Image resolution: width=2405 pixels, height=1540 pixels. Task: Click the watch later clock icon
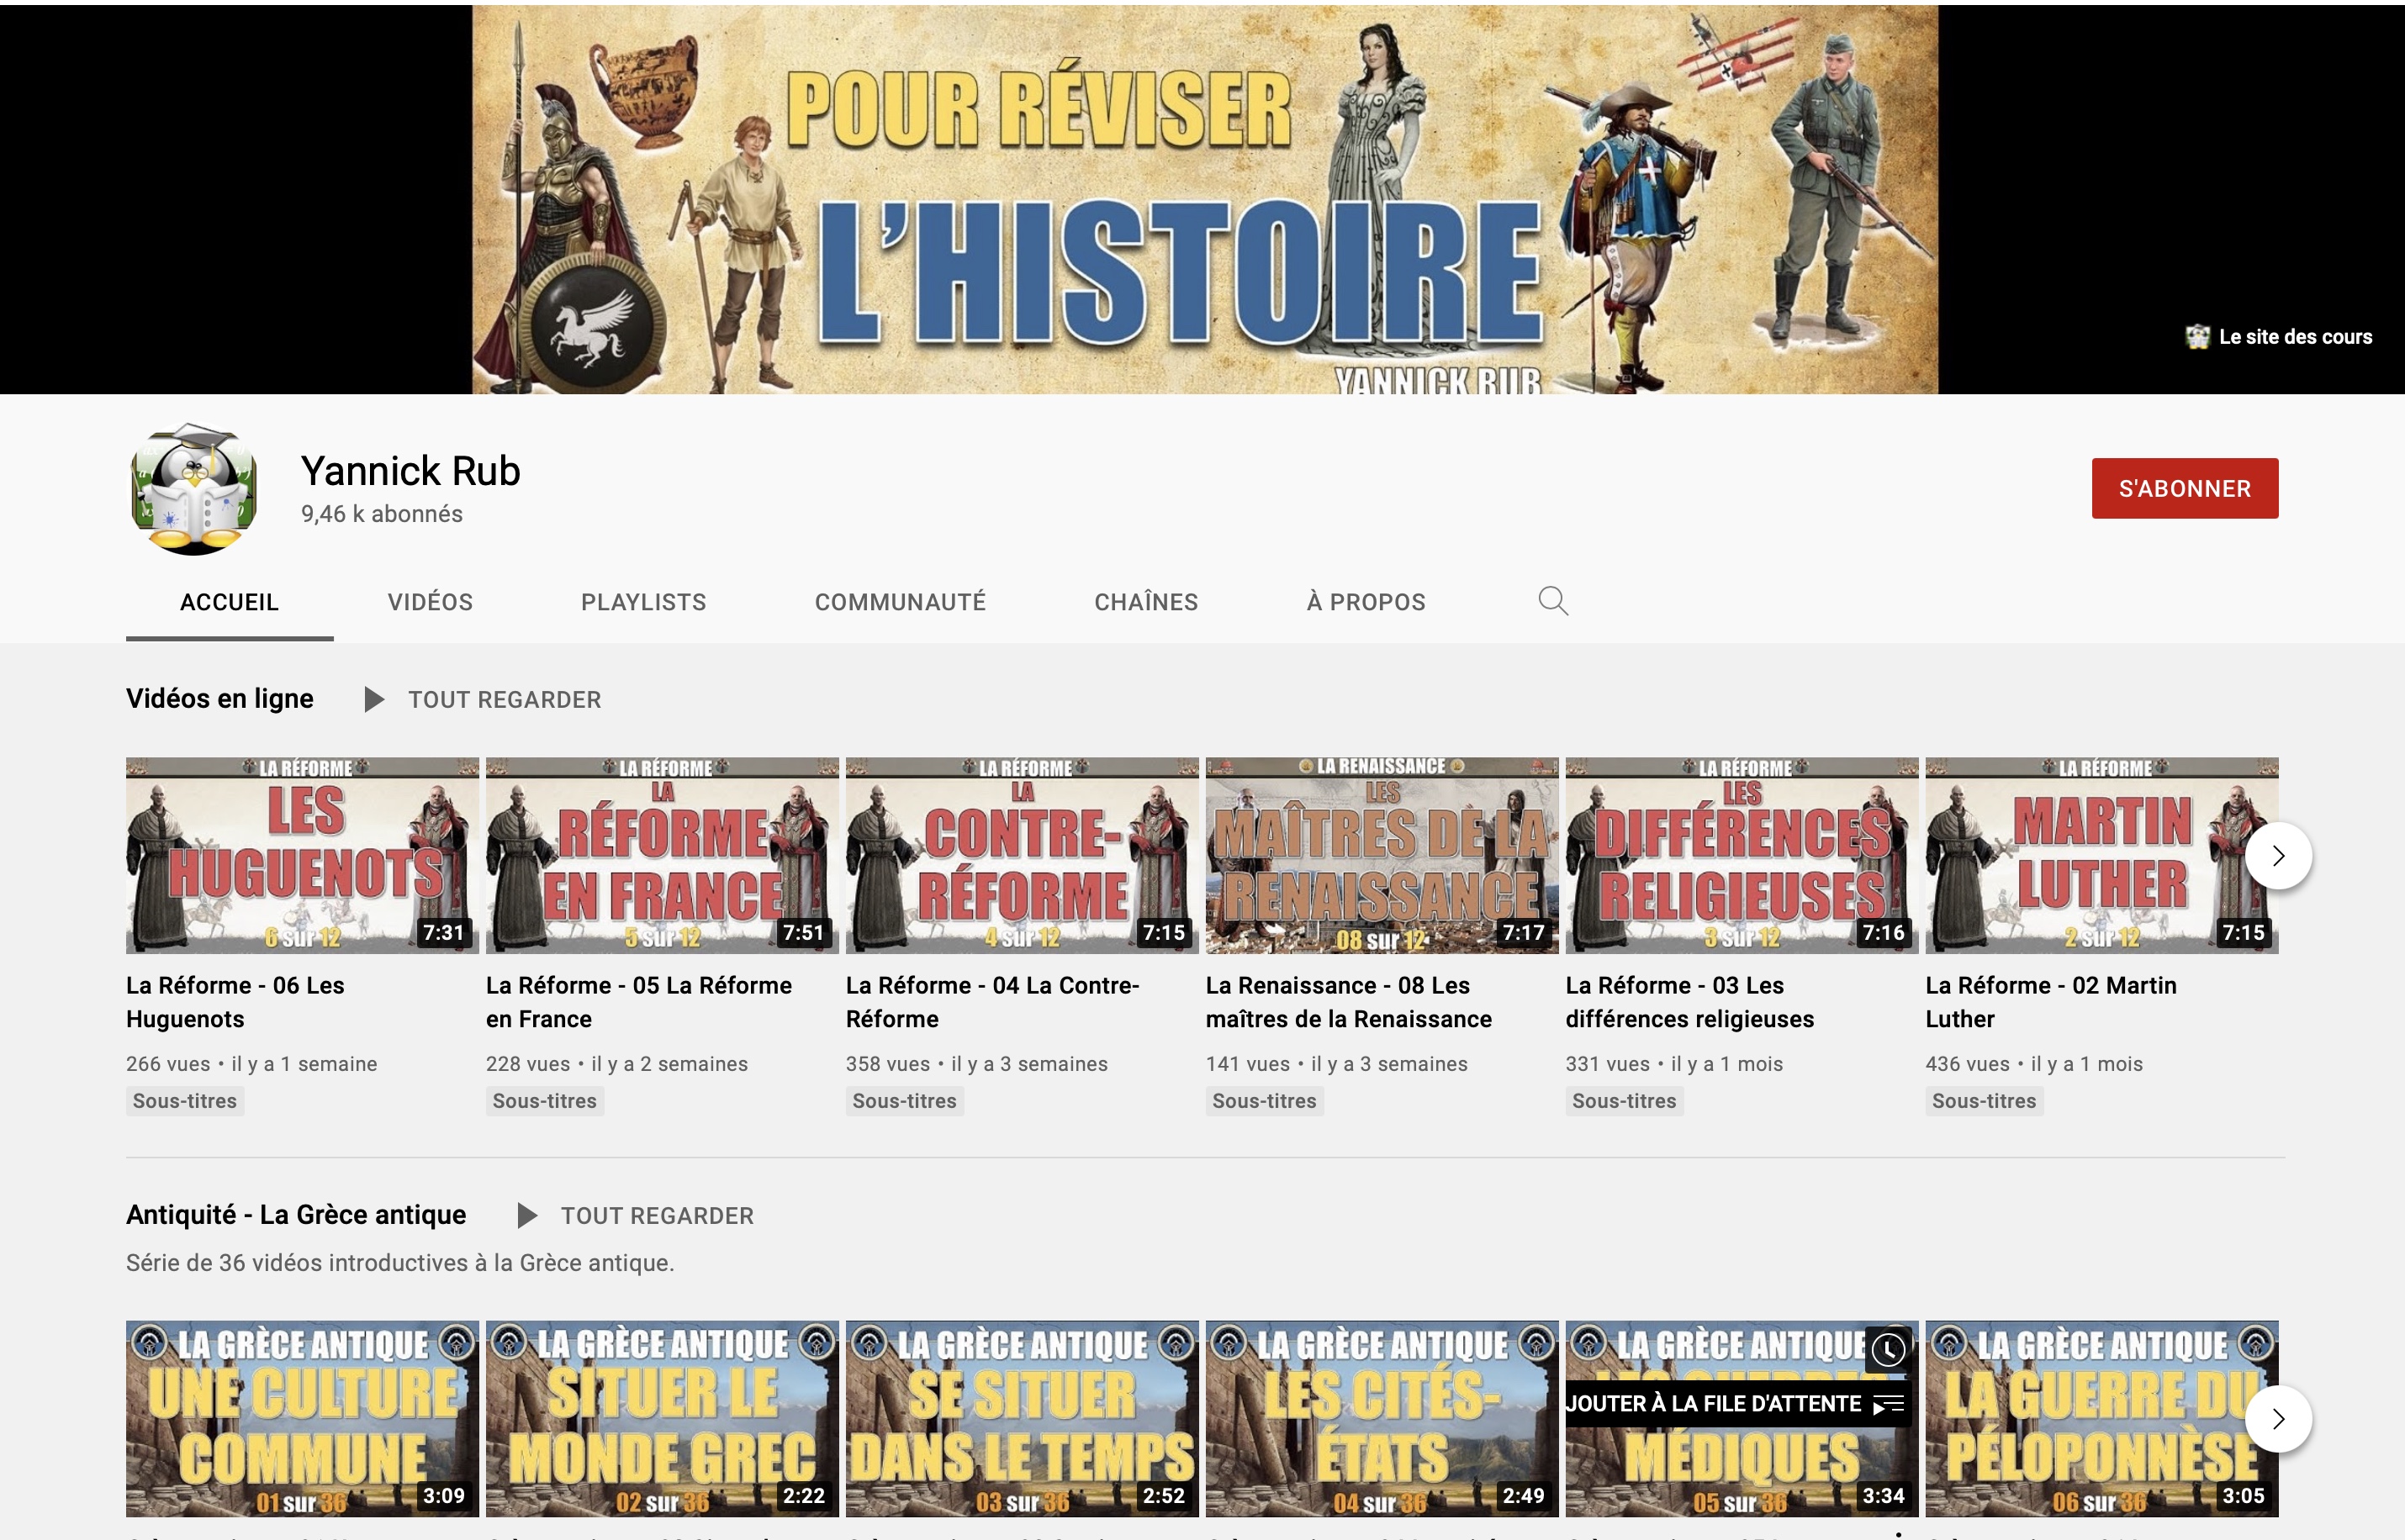point(1888,1350)
